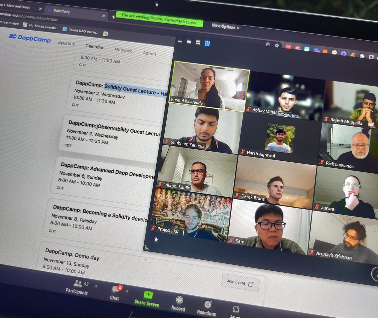
Task: Open the Dance related bookmark
Action: 9,23
